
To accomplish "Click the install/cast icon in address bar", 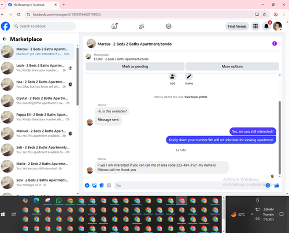I will point(257,14).
